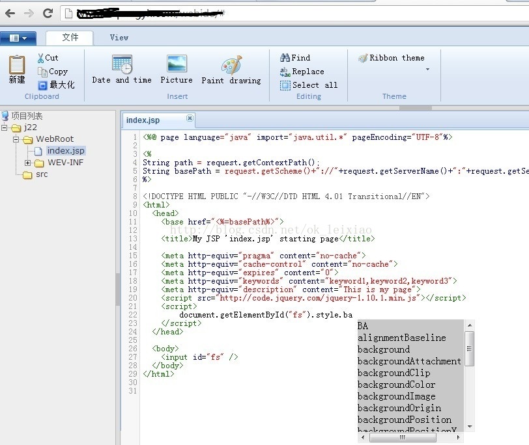This screenshot has width=529, height=445.
Task: Click autocomplete list scroll up arrow
Action: coord(469,325)
